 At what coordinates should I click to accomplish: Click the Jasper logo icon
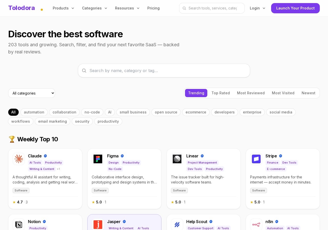click(98, 224)
